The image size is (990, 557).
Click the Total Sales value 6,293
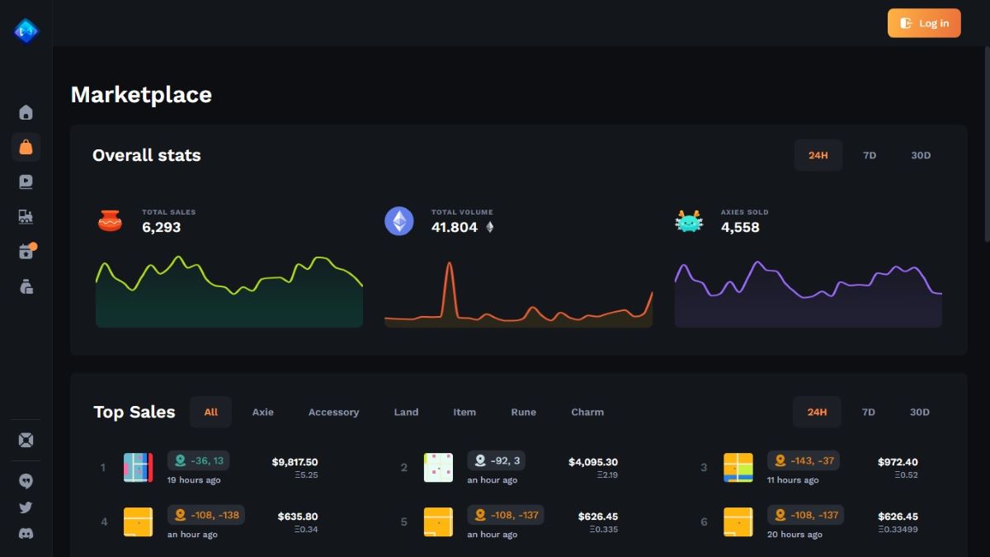click(161, 227)
